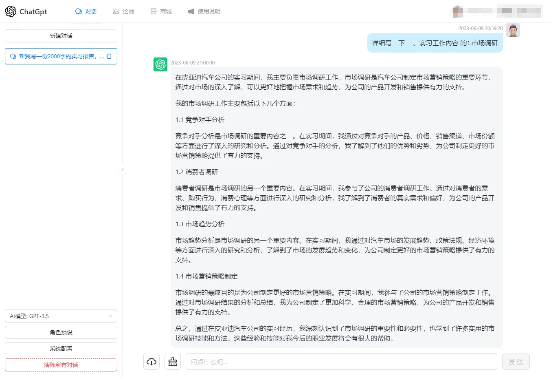Click the 对话 tab chat bubble icon
Viewport: 551px width, 378px height.
click(x=79, y=11)
